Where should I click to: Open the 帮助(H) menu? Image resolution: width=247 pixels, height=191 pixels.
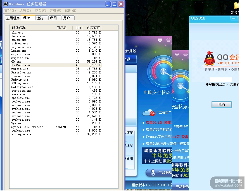tap(70, 11)
